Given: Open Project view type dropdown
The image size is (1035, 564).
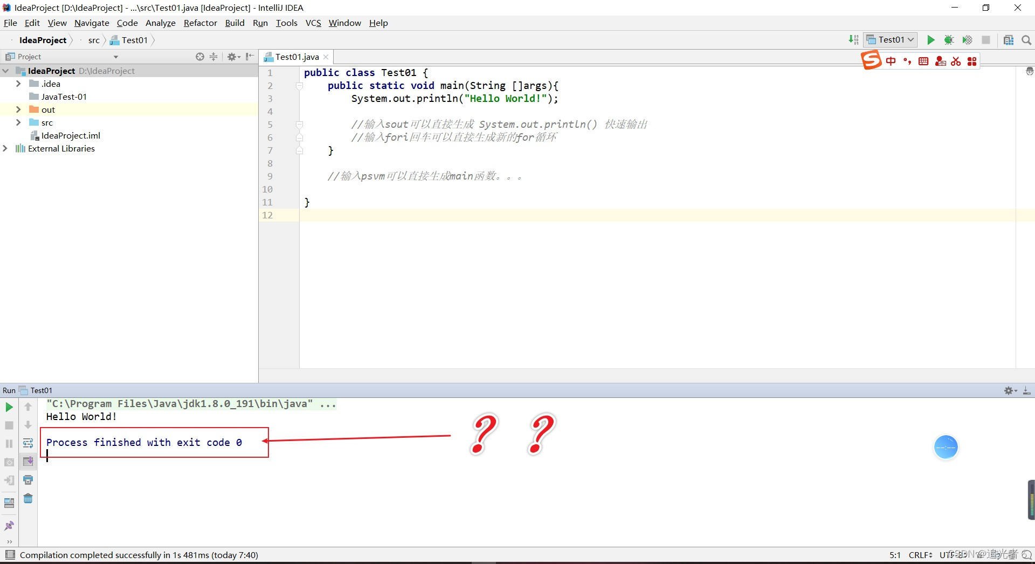Looking at the screenshot, I should point(116,57).
